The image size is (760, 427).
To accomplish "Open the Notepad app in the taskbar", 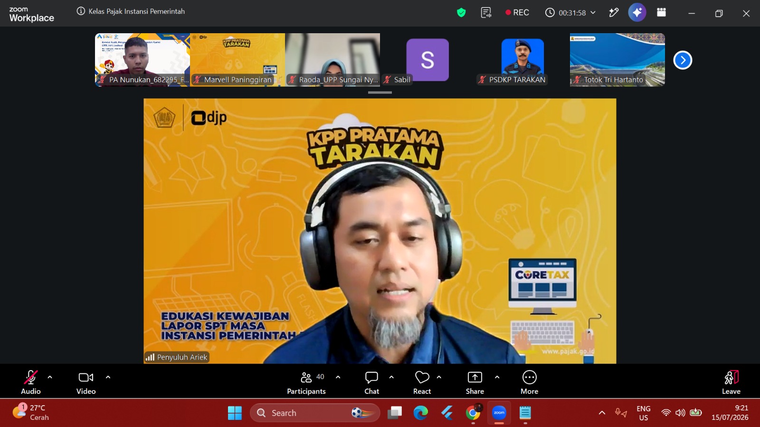I will pyautogui.click(x=525, y=413).
